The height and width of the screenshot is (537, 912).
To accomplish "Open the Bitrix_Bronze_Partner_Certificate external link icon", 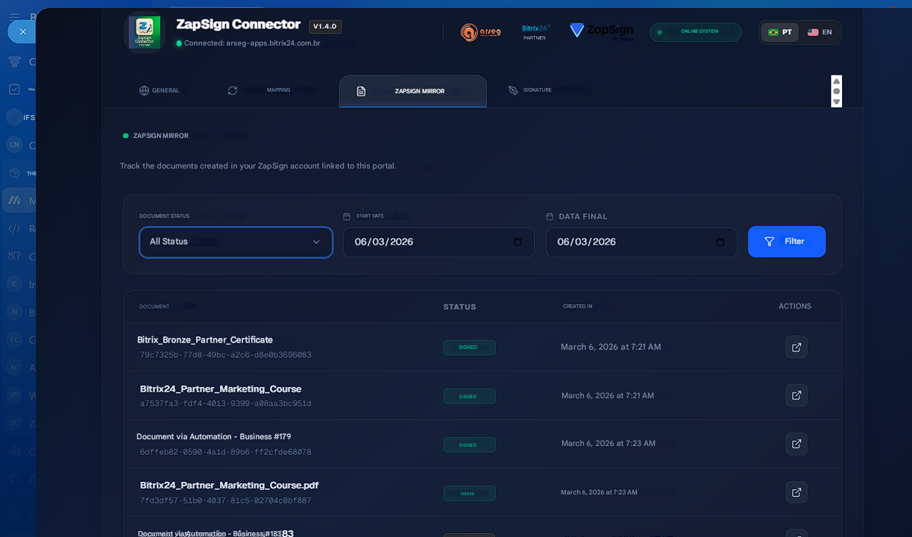I will click(796, 347).
